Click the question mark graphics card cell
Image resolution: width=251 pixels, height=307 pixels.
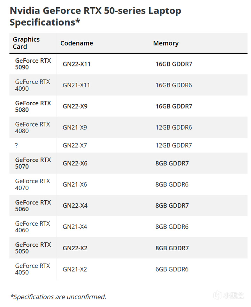pyautogui.click(x=17, y=145)
